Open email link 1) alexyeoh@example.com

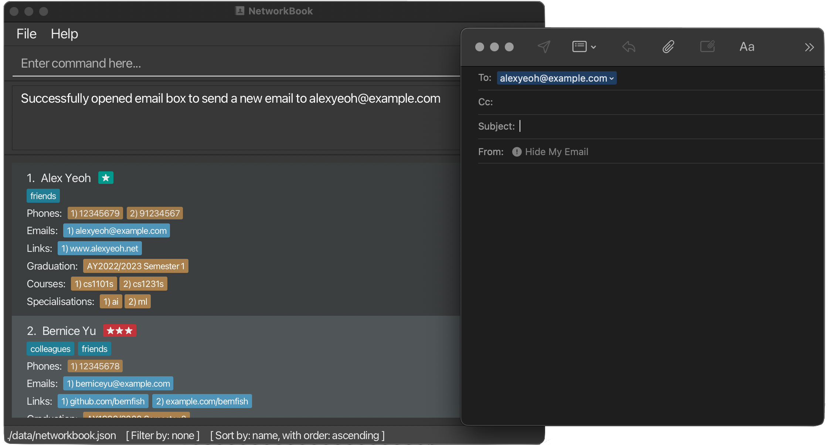point(116,230)
